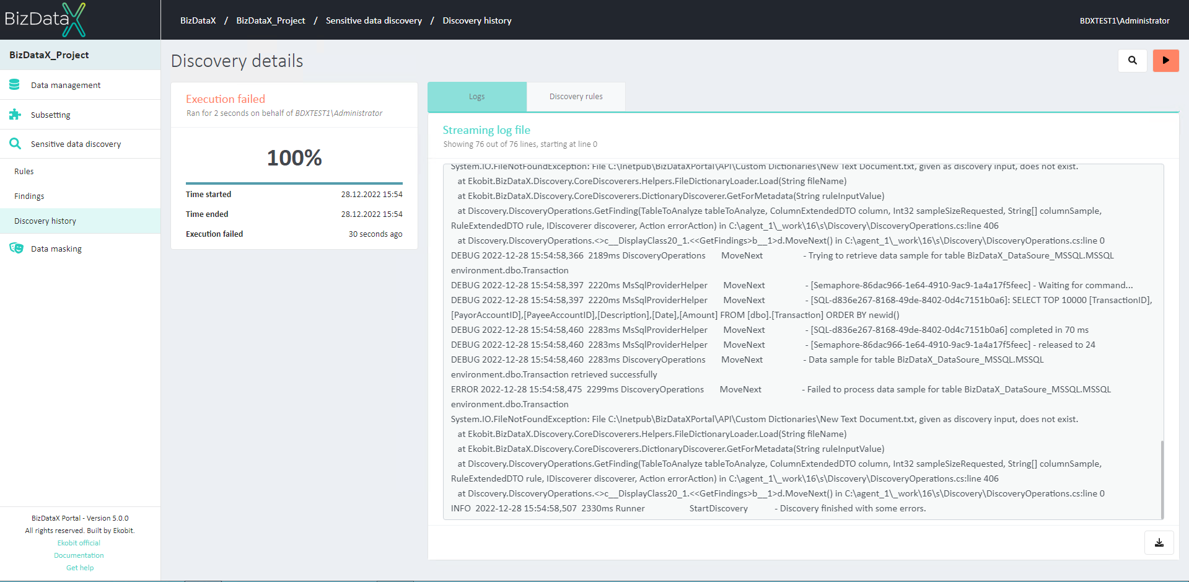
Task: Open Subsetting in the sidebar
Action: coord(81,115)
